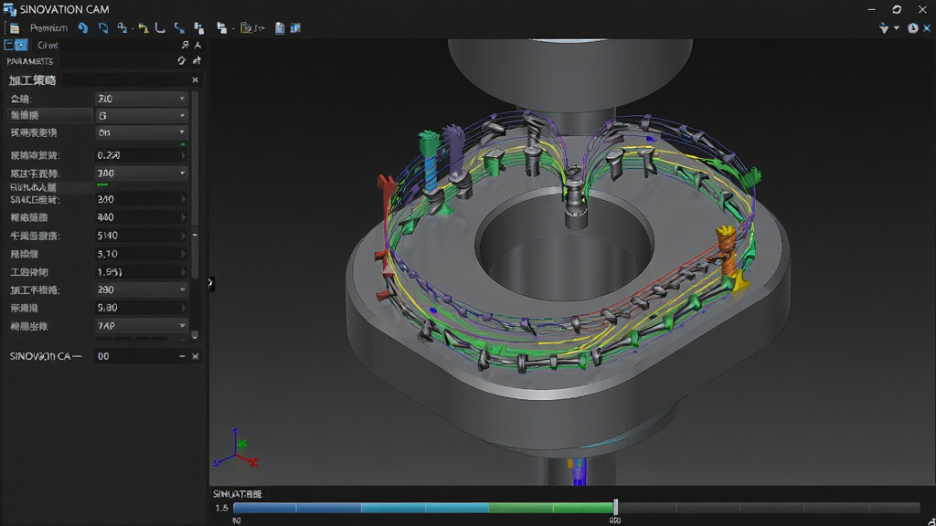Image resolution: width=936 pixels, height=526 pixels.
Task: Click the highlighted blue panel view icon
Action: [x=21, y=45]
